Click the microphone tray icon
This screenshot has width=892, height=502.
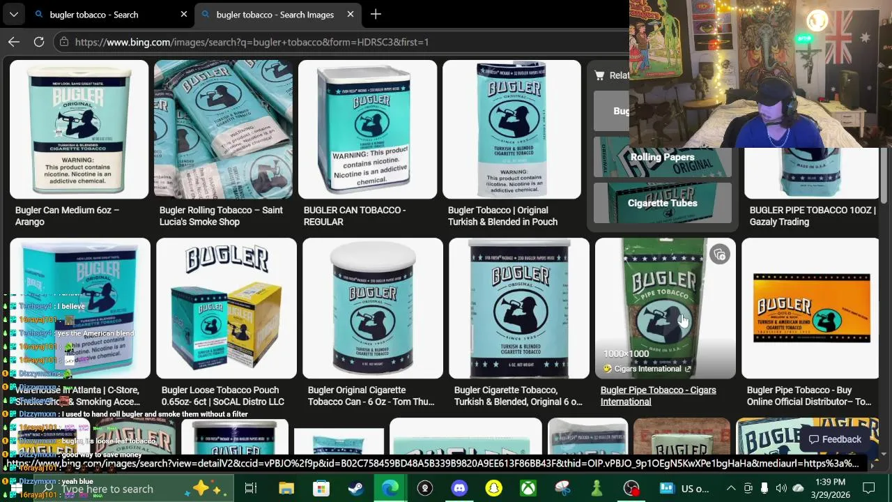point(764,489)
